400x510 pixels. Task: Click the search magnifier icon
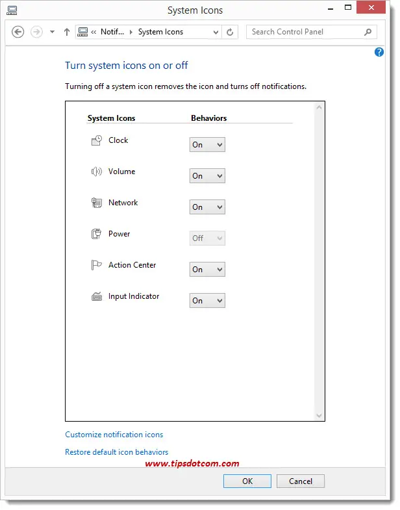tap(368, 32)
